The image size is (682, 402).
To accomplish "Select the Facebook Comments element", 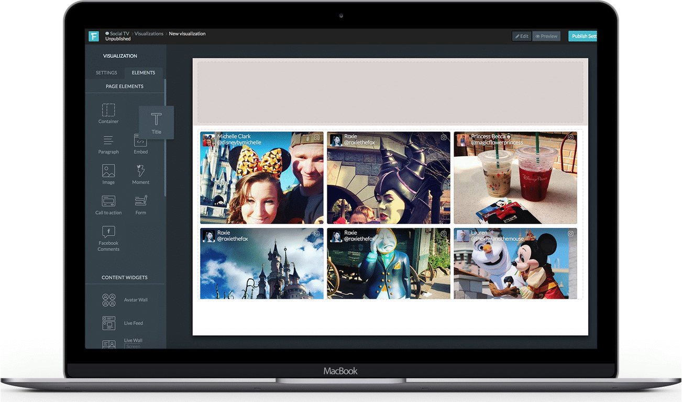I will point(108,239).
